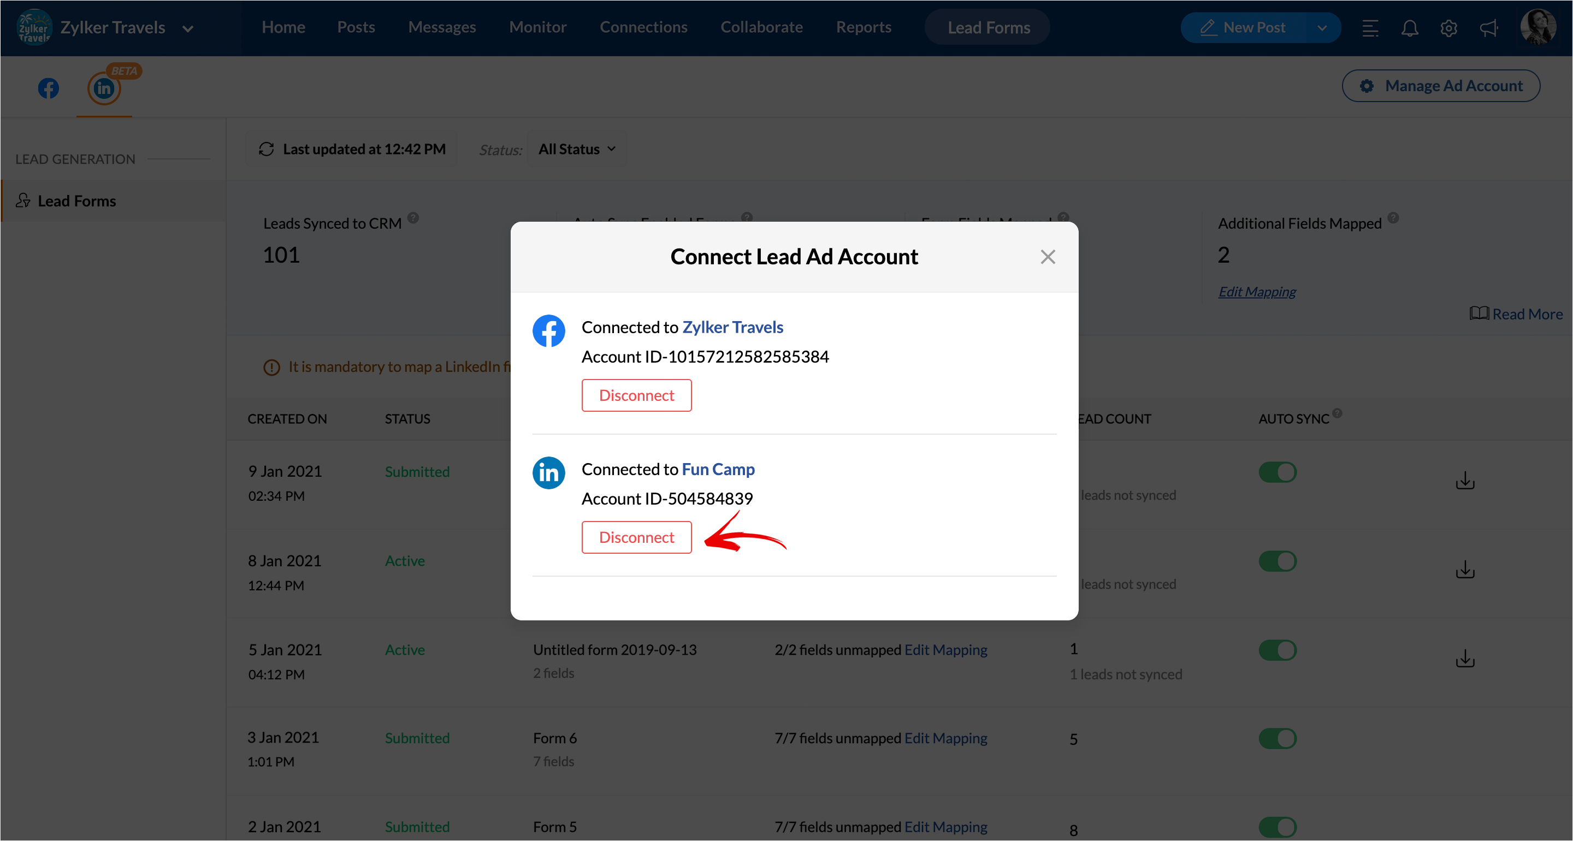
Task: Download leads for 5 Jan 2021 form
Action: coord(1465,659)
